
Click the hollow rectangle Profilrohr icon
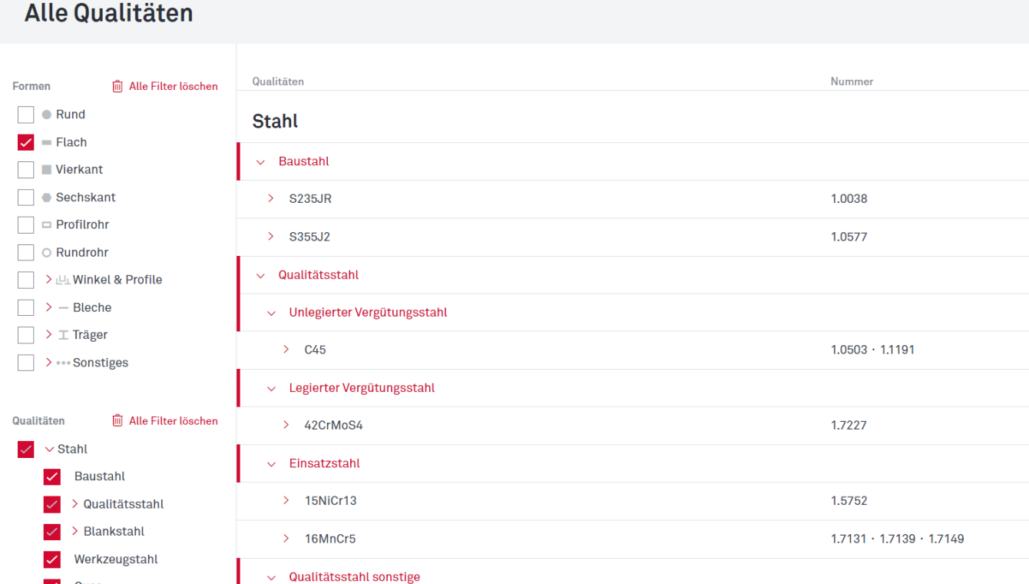coord(47,225)
